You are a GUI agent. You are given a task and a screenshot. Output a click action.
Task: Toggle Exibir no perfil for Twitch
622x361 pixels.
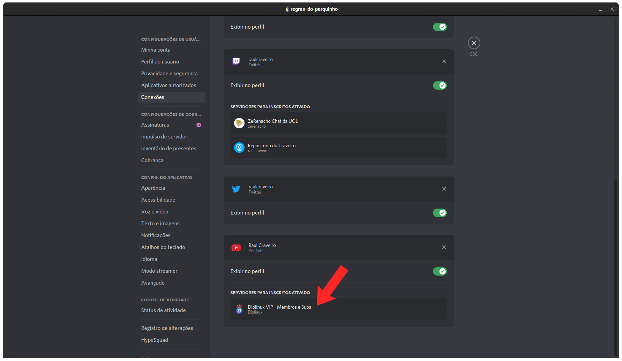[440, 85]
